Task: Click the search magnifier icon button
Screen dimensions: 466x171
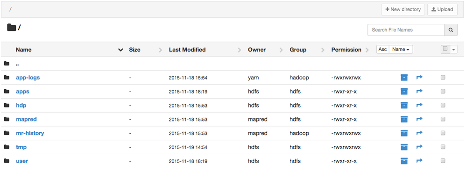Action: coord(451,30)
